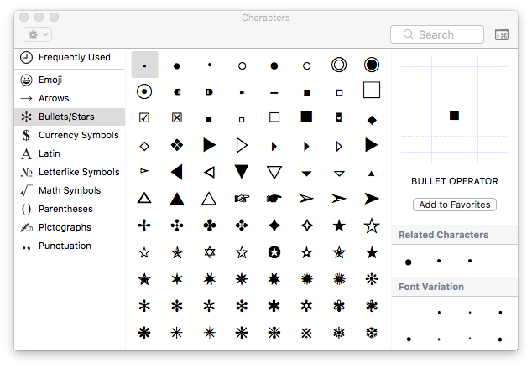This screenshot has width=532, height=368.
Task: Select the ballot box with check symbol
Action: (x=144, y=117)
